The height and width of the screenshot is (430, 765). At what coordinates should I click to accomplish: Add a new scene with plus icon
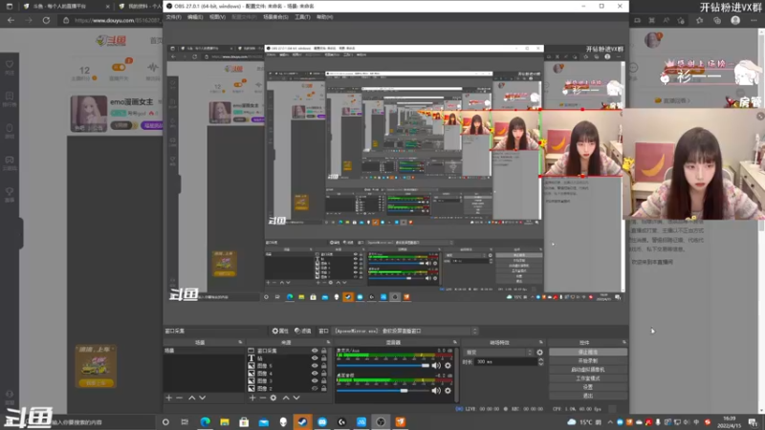coord(169,398)
